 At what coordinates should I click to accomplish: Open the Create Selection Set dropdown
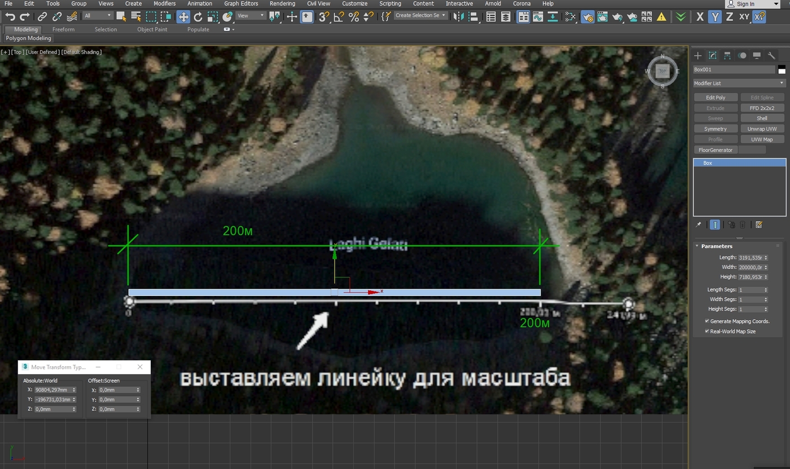[420, 15]
